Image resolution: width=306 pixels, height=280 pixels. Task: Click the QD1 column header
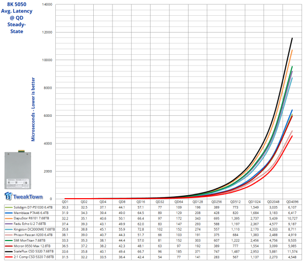[65, 202]
